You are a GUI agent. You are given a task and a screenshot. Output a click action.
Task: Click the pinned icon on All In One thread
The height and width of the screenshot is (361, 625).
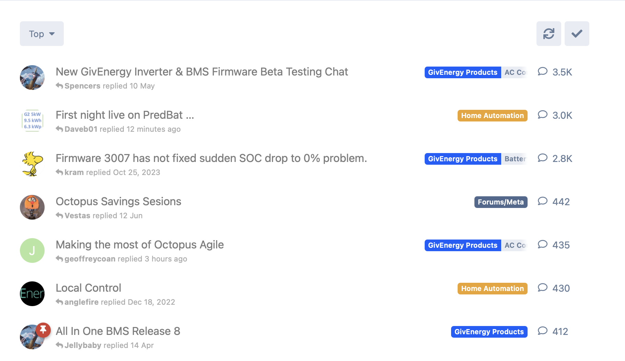click(43, 330)
